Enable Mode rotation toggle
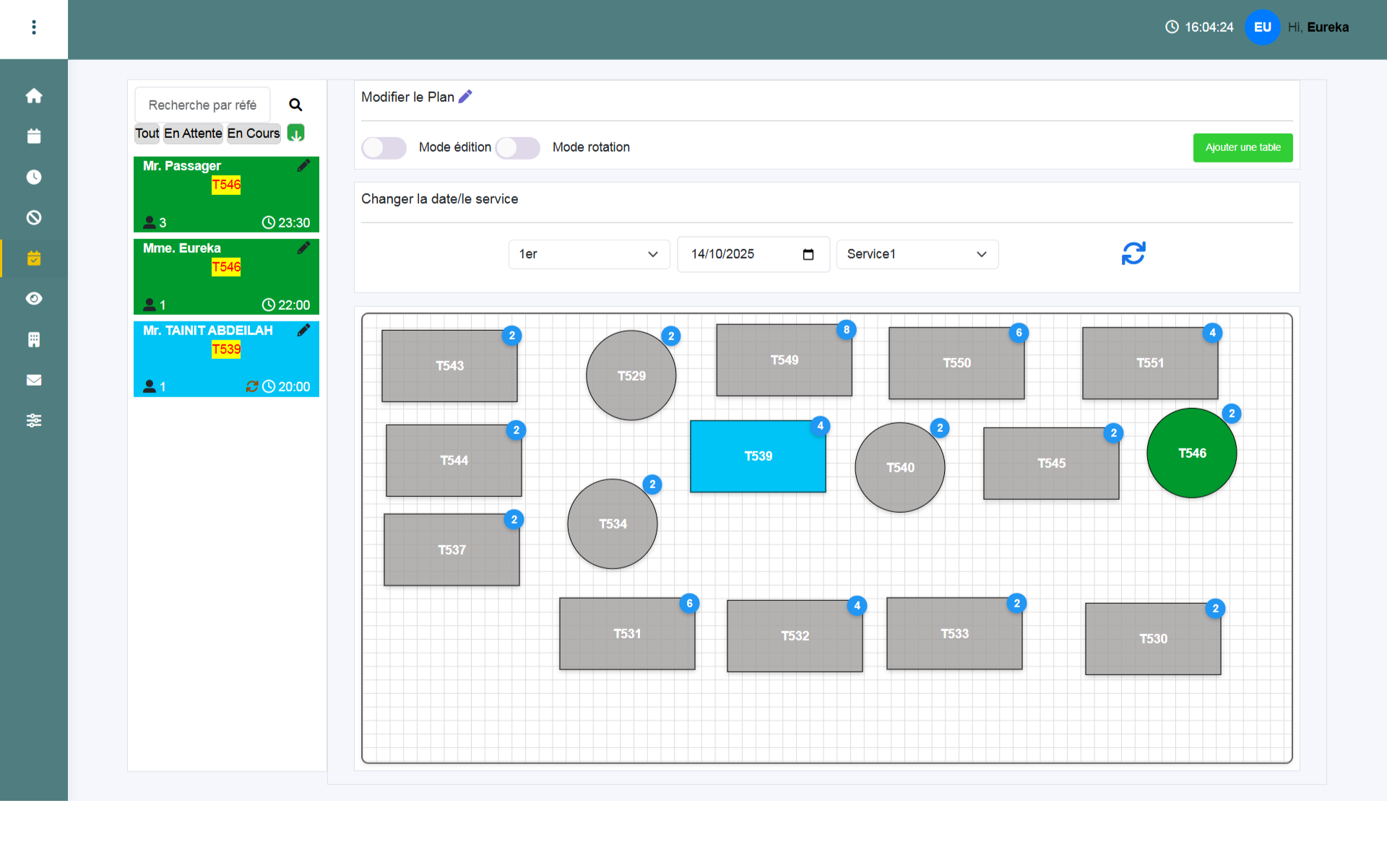 [x=517, y=148]
